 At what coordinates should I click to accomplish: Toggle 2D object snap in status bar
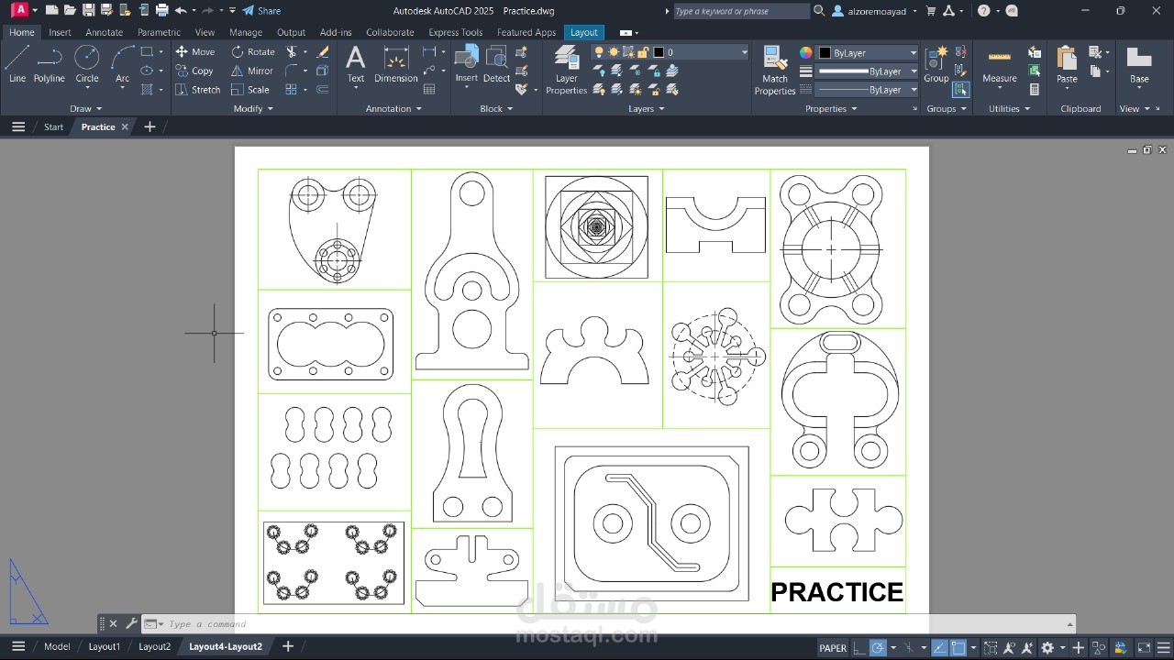coord(958,648)
